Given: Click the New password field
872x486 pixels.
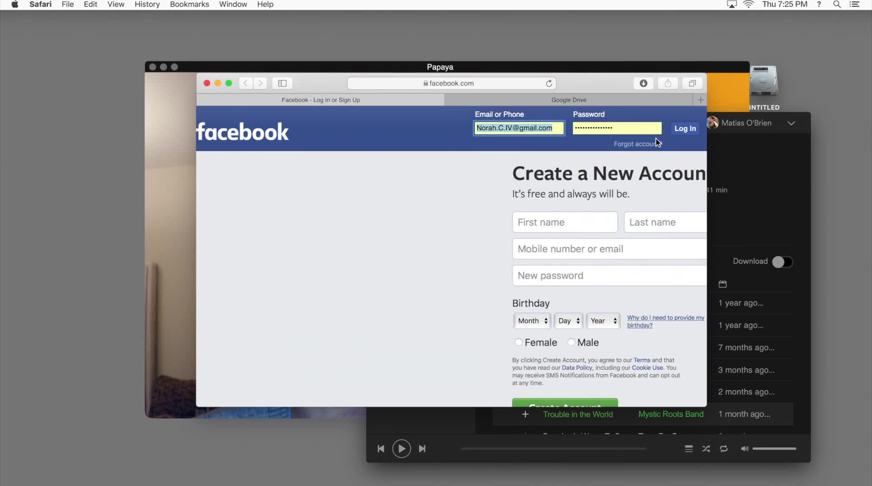Looking at the screenshot, I should coord(609,275).
